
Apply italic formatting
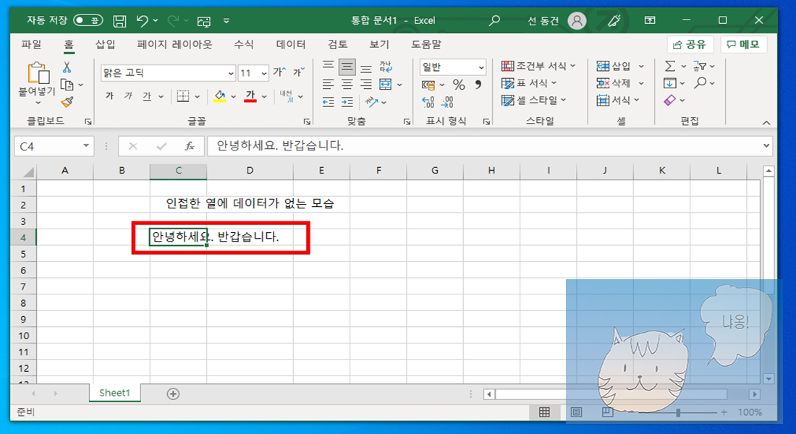(128, 96)
